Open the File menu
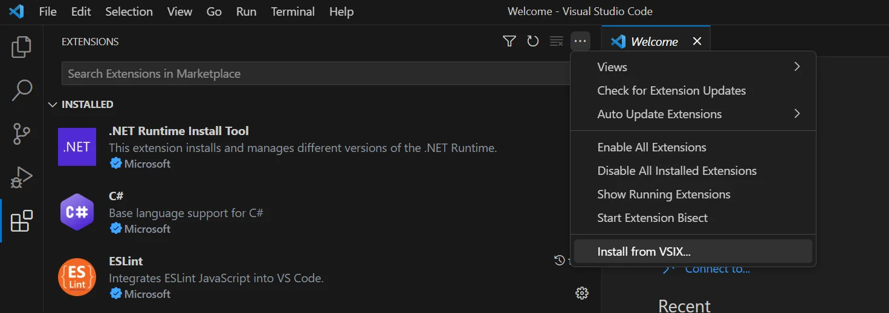This screenshot has height=313, width=889. pos(48,11)
